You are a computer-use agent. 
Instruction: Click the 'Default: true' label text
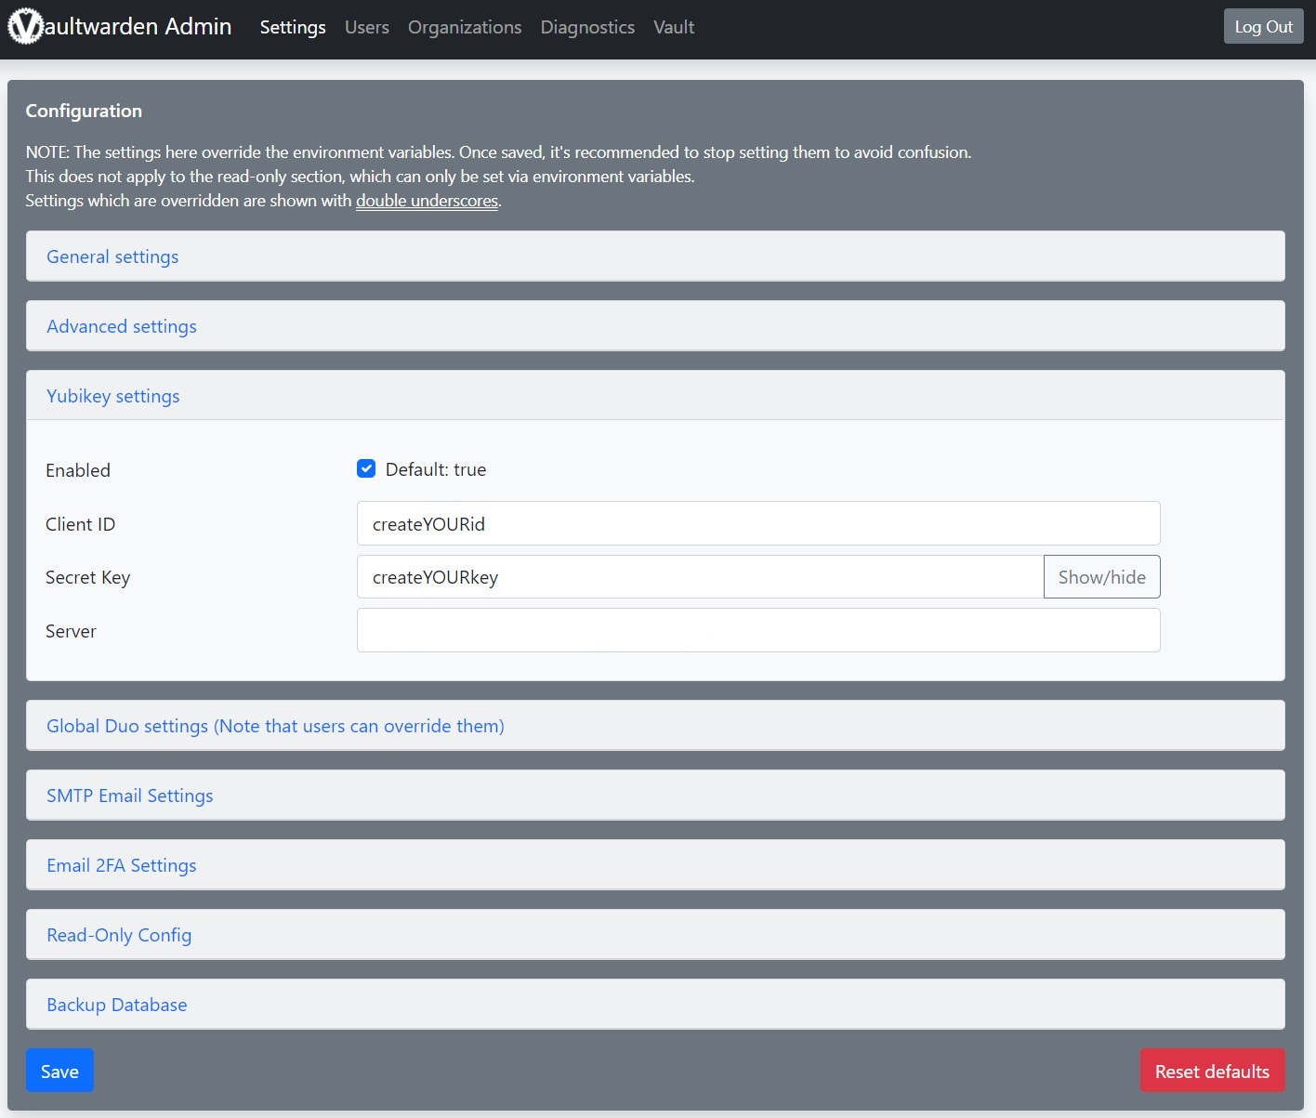coord(436,469)
